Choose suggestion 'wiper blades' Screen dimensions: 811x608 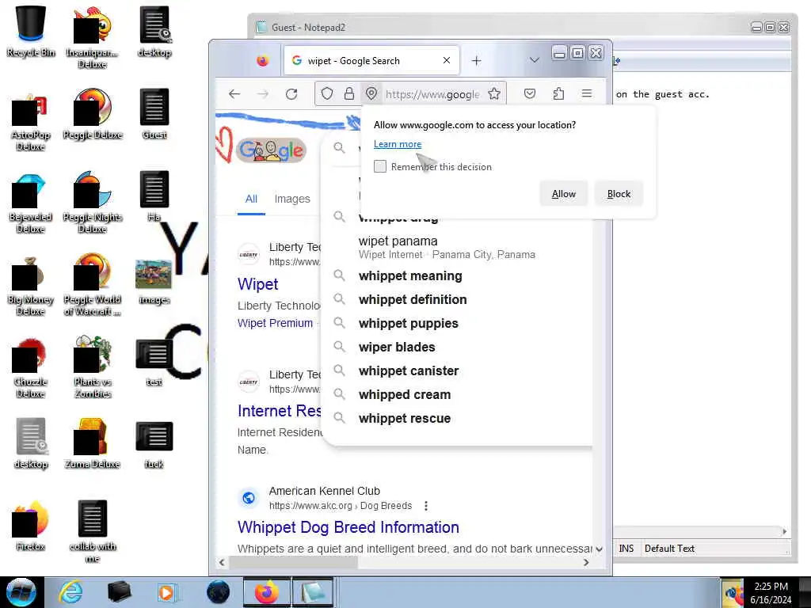397,347
